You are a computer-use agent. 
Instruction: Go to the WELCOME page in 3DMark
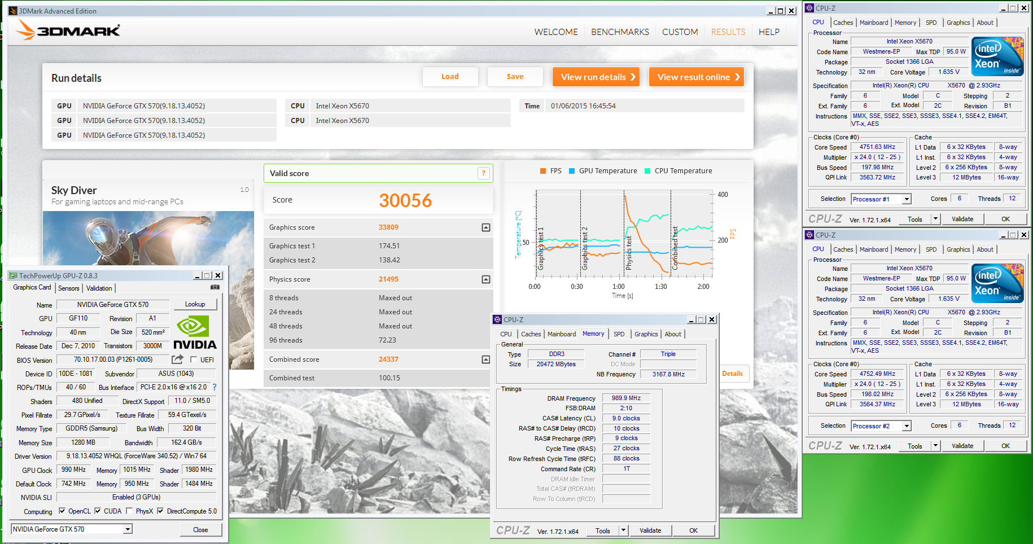click(x=556, y=32)
